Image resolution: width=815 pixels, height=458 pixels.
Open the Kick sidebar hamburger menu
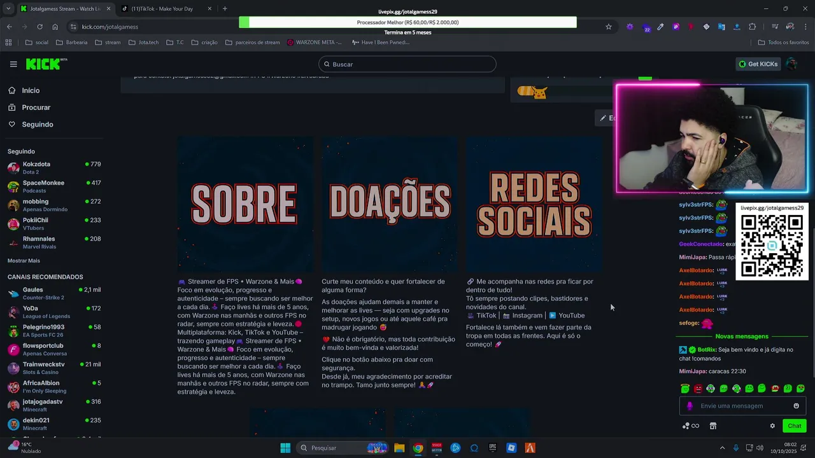click(x=13, y=64)
